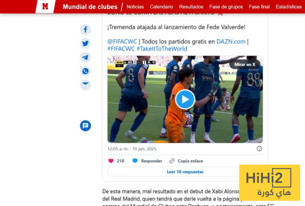The height and width of the screenshot is (206, 305).
Task: Share article via Facebook icon
Action: [85, 29]
